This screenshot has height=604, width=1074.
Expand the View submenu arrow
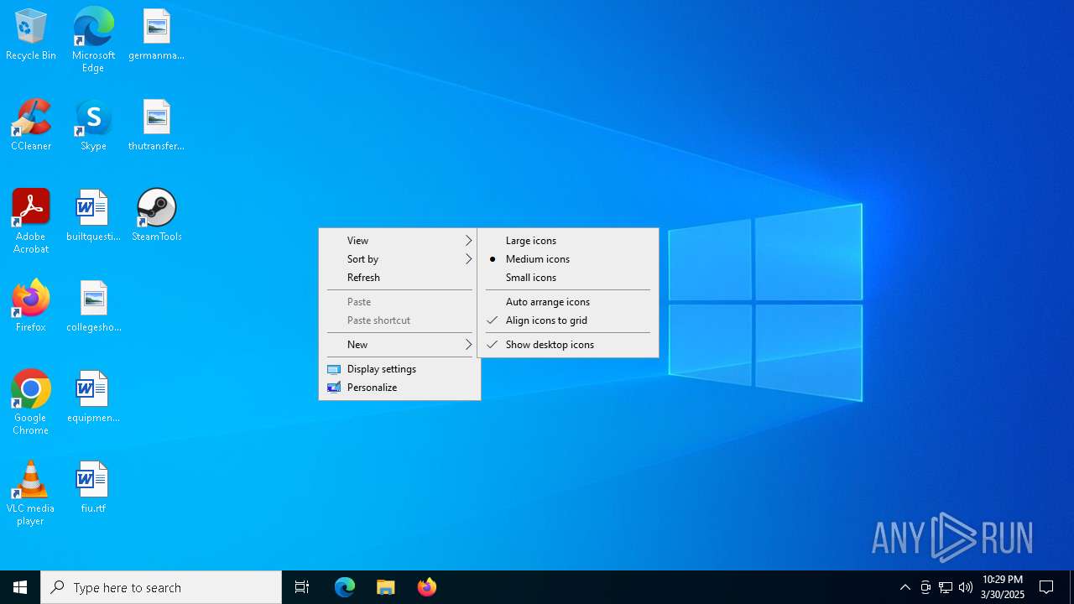click(469, 241)
